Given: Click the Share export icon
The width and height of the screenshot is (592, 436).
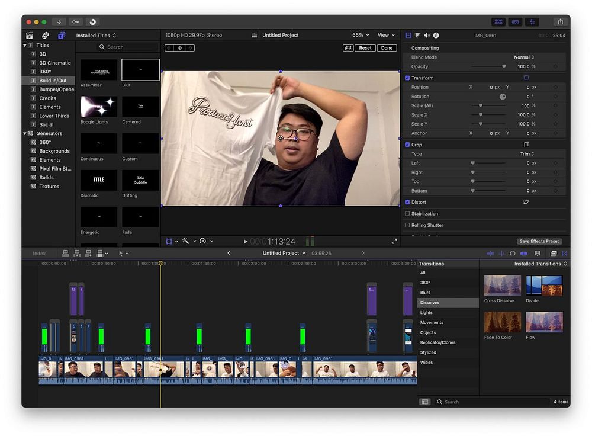Looking at the screenshot, I should point(560,22).
